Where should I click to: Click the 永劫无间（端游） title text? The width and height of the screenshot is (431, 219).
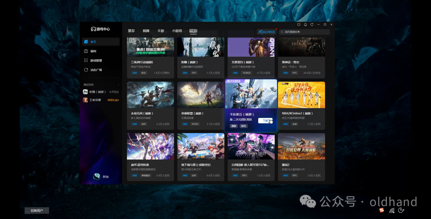click(142, 113)
